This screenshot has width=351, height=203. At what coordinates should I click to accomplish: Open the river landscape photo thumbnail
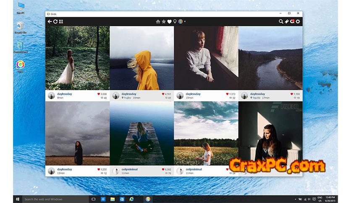(270, 58)
